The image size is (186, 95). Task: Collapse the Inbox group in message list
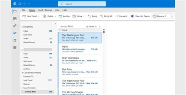click(60, 30)
